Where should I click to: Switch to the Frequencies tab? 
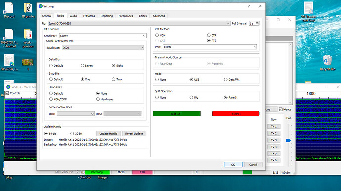click(126, 16)
